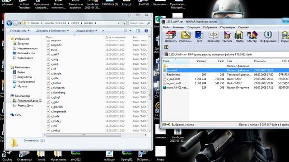The width and height of the screenshot is (289, 162).
Task: Open Видео library in sidebar
Action: tap(19, 72)
